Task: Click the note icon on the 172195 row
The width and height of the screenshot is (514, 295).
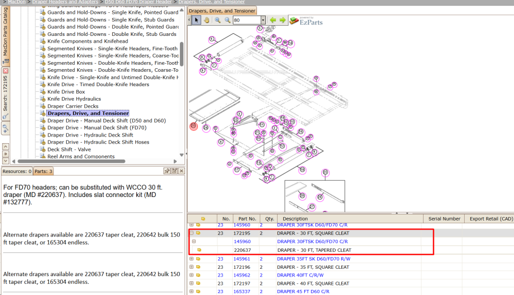Action: 198,233
